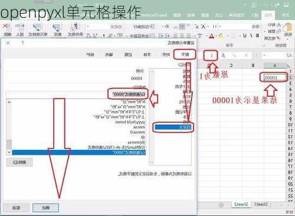This screenshot has height=216, width=295.
Task: Select the yyyy/m/d h:mm format in the type list
Action: (x=130, y=122)
